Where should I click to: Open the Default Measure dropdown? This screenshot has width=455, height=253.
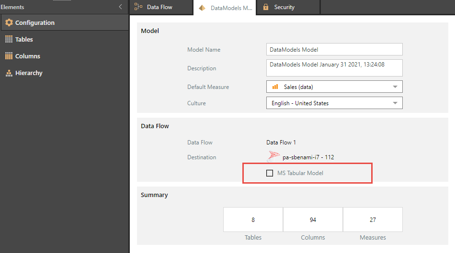pos(395,87)
